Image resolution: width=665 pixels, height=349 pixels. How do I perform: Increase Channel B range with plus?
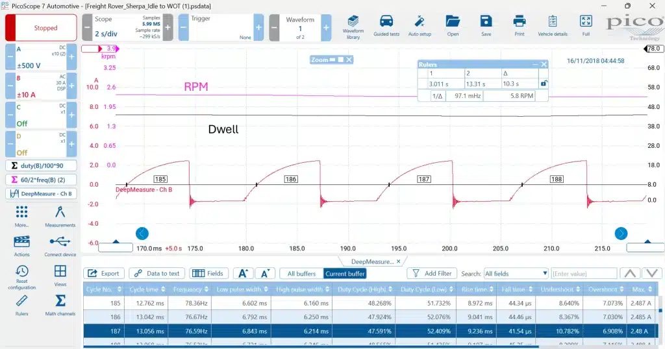click(71, 86)
